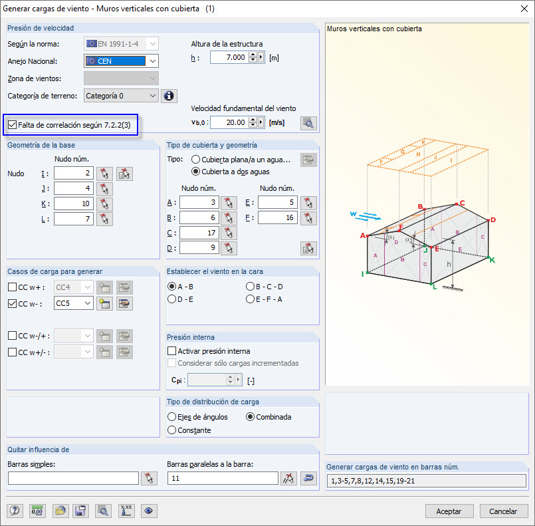Create new load case for CC w-

[x=104, y=303]
